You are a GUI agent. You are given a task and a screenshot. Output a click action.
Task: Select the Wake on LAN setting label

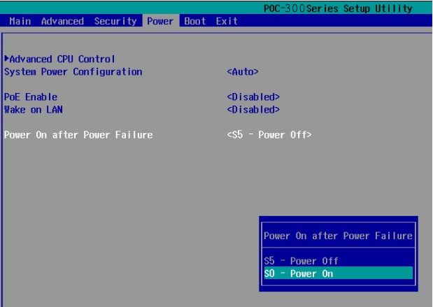34,109
